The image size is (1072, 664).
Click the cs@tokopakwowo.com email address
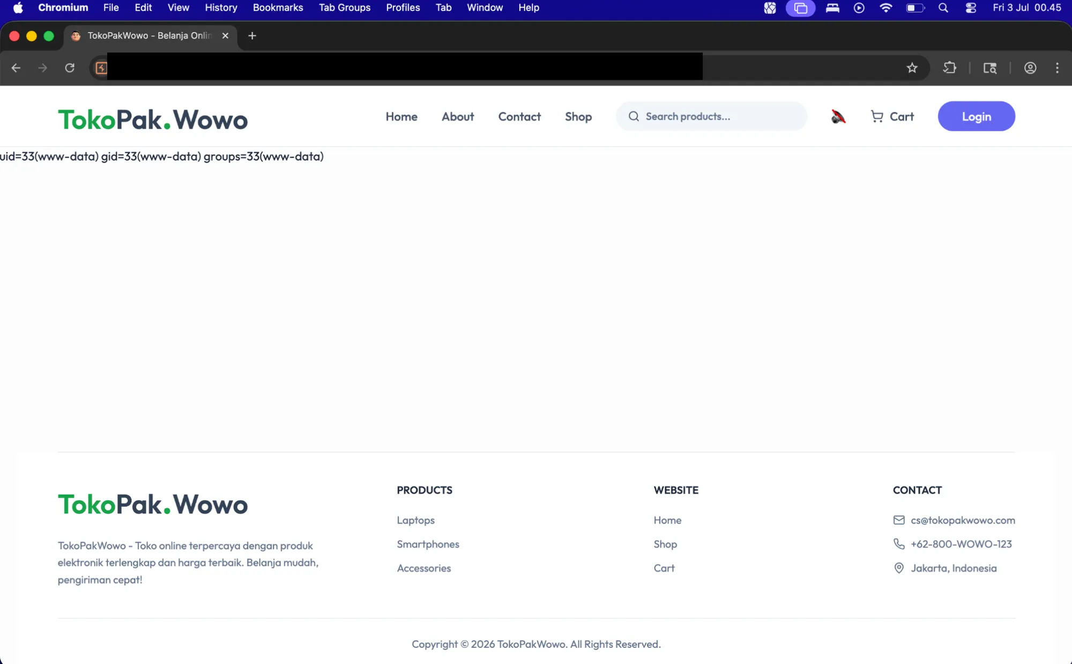[x=963, y=520]
